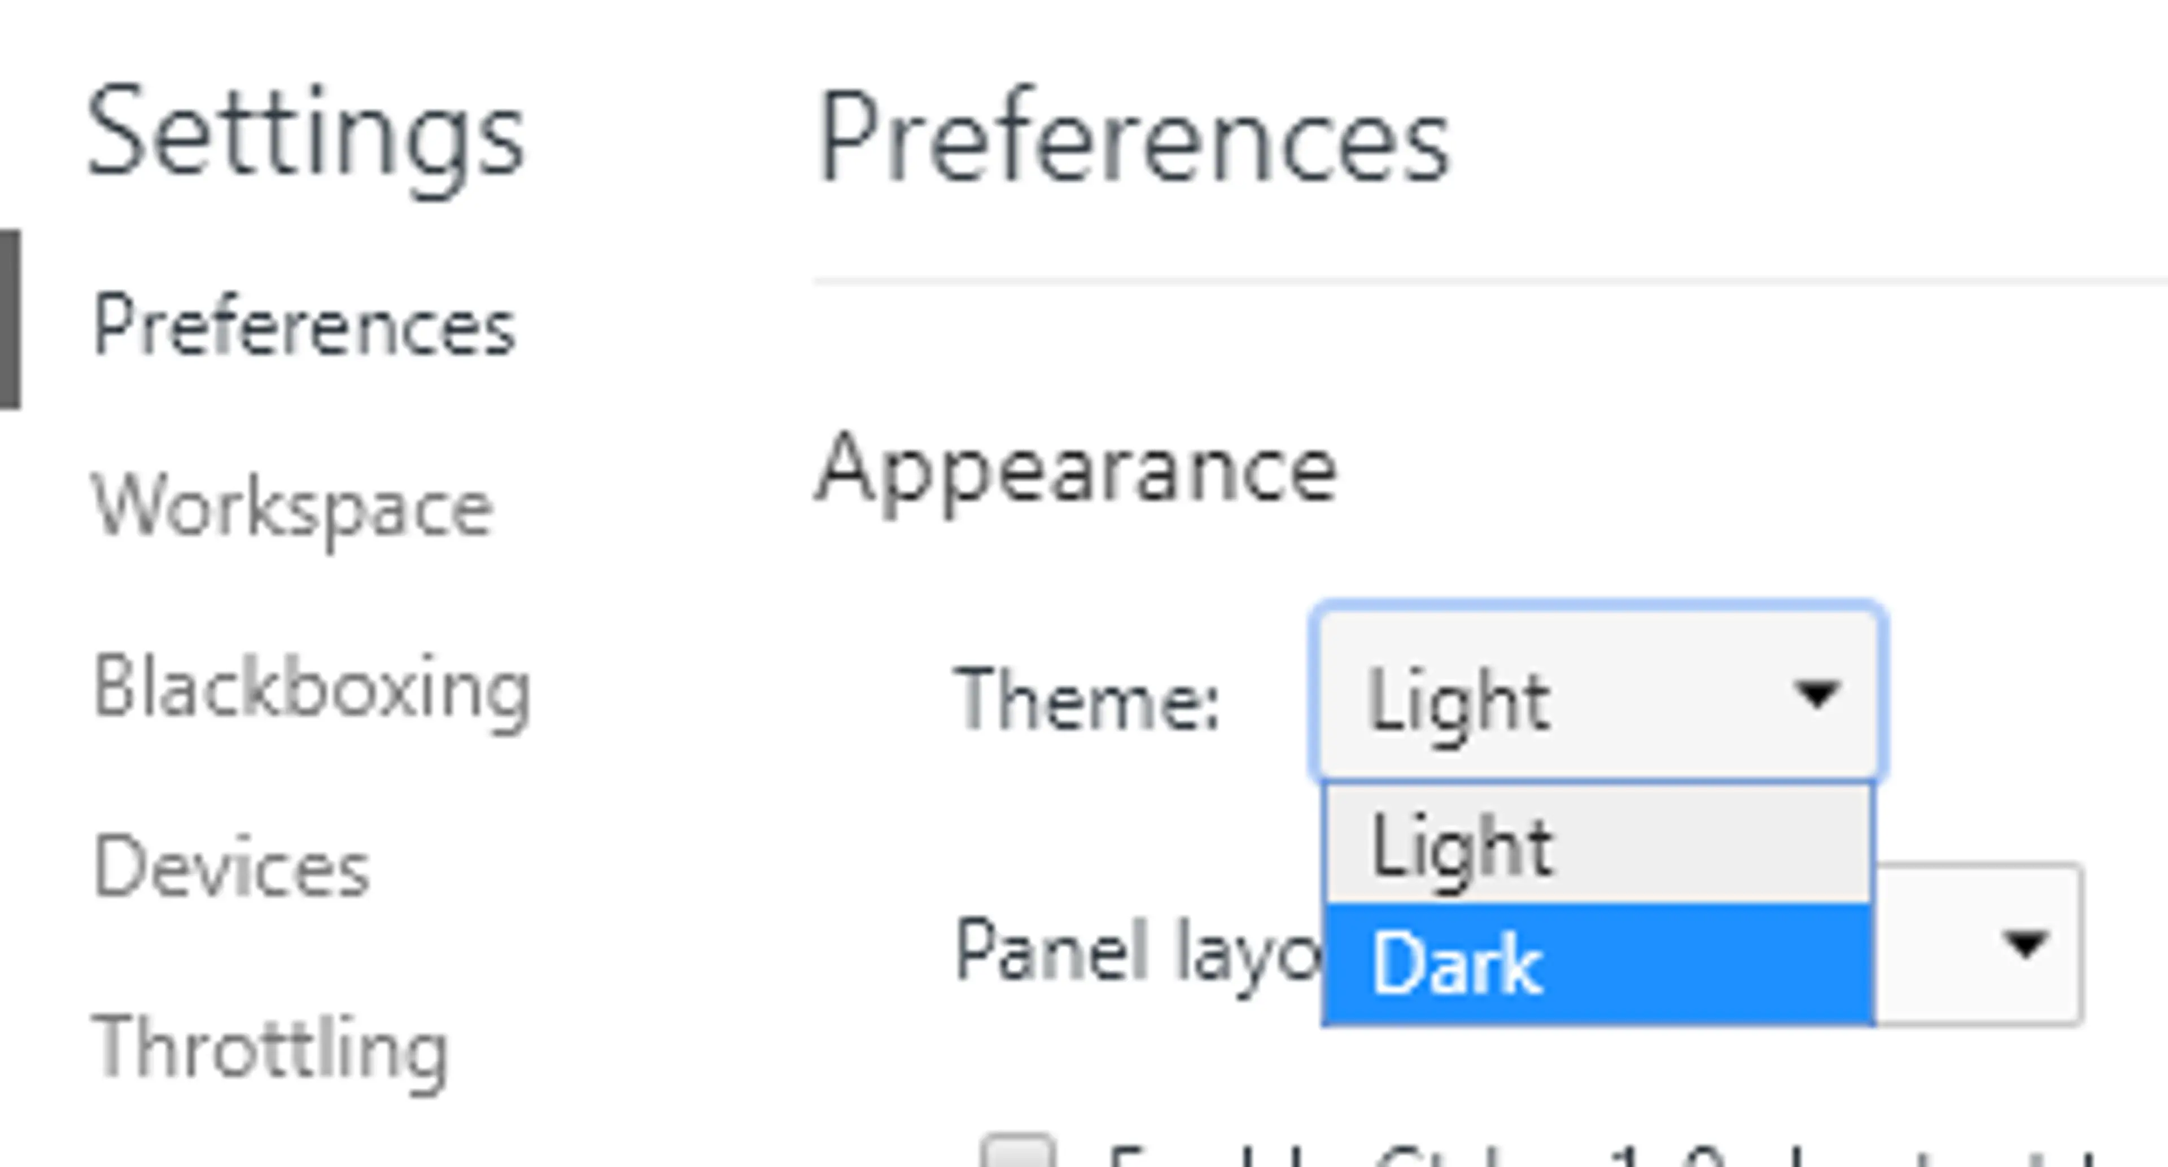The image size is (2168, 1167).
Task: Select the Throttling settings tab
Action: tap(270, 1050)
